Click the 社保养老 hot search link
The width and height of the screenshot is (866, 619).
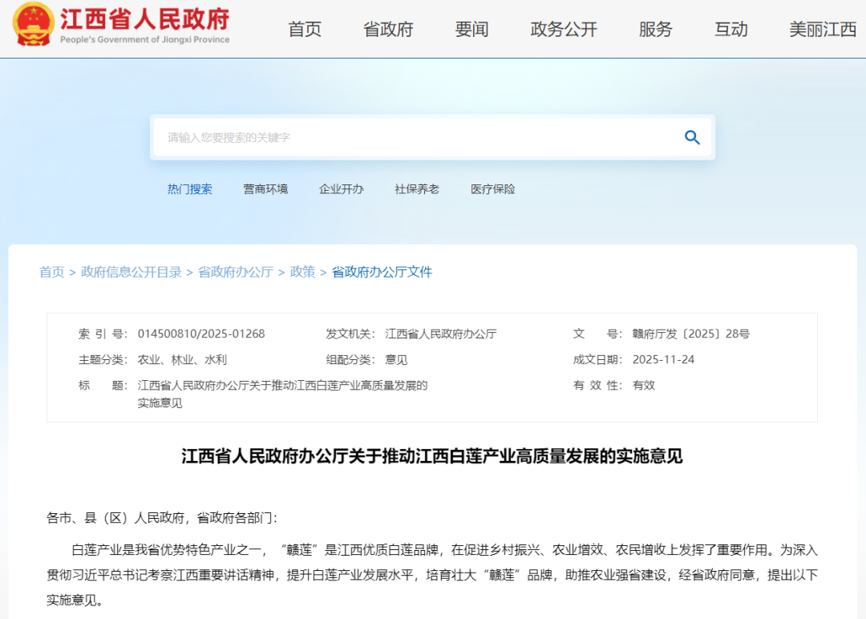417,189
